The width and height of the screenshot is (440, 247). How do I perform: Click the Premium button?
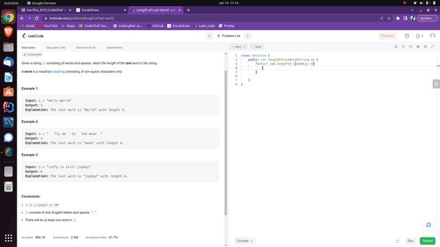tap(388, 36)
